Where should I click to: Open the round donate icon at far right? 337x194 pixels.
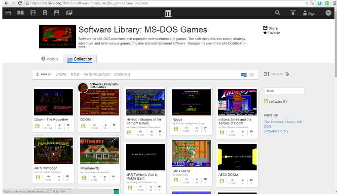(x=329, y=13)
